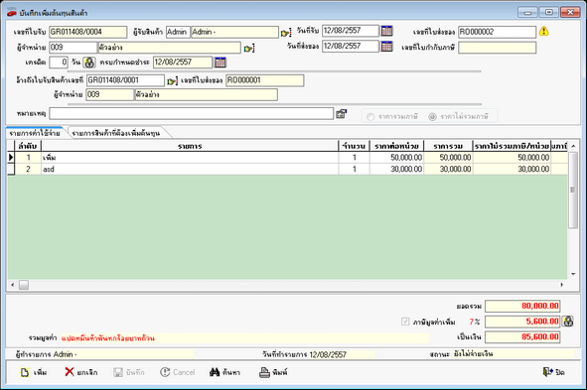Image resolution: width=587 pixels, height=390 pixels.
Task: Open supplier lookup icon beside 009 ตัวอย่าง
Action: tap(249, 49)
